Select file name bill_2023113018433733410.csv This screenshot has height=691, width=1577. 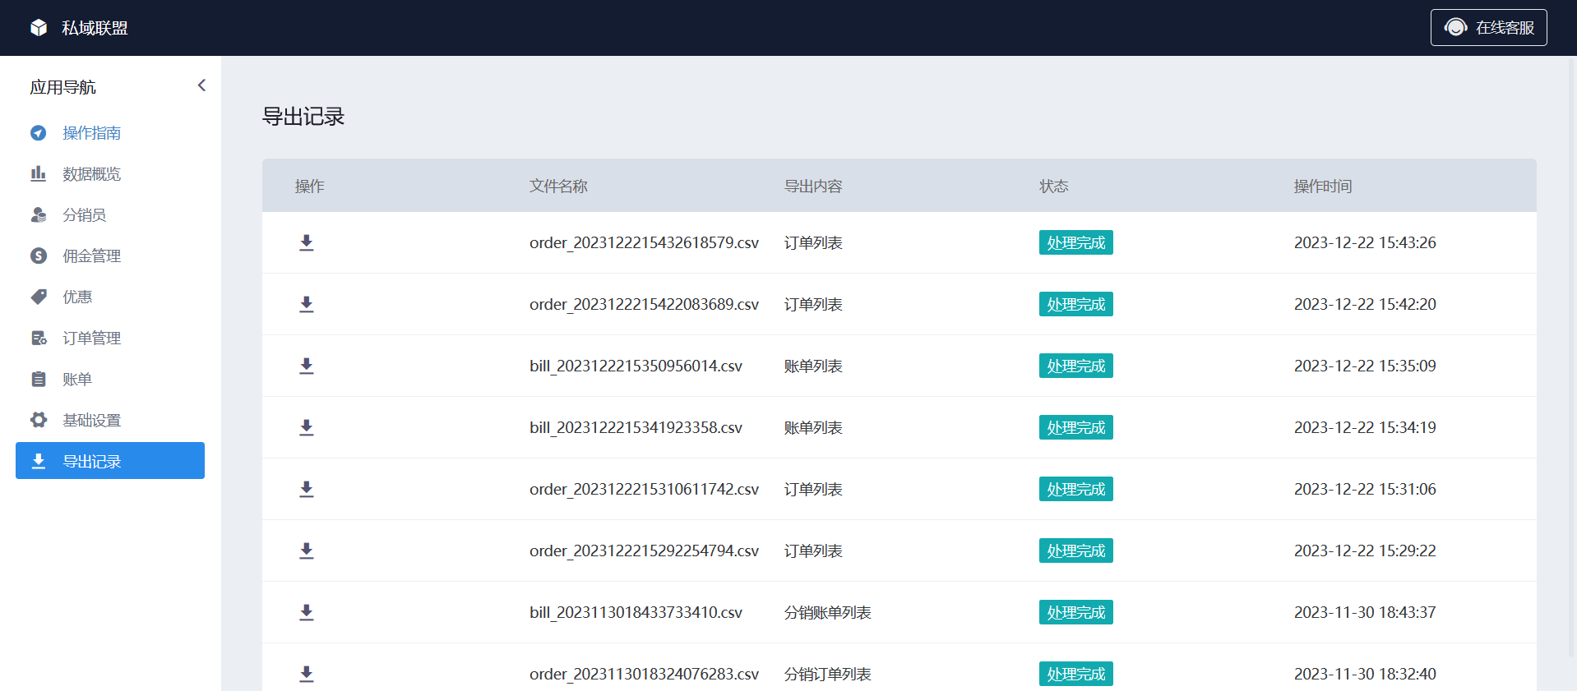point(636,612)
